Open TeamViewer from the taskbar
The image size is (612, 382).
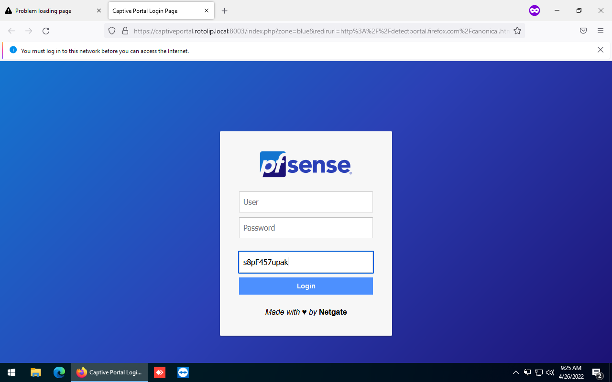[183, 372]
